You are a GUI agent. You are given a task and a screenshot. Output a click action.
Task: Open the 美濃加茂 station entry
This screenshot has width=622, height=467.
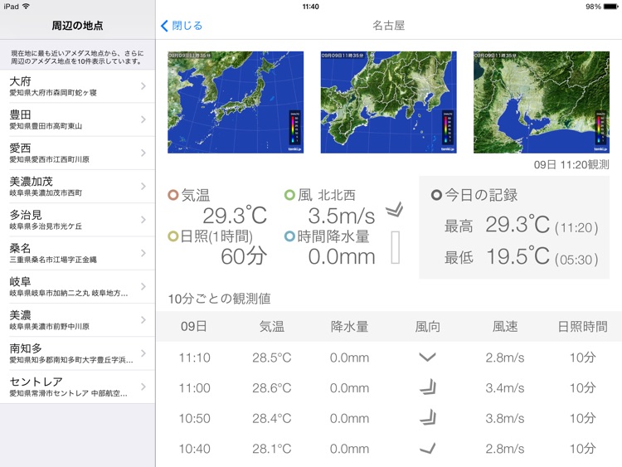[77, 186]
